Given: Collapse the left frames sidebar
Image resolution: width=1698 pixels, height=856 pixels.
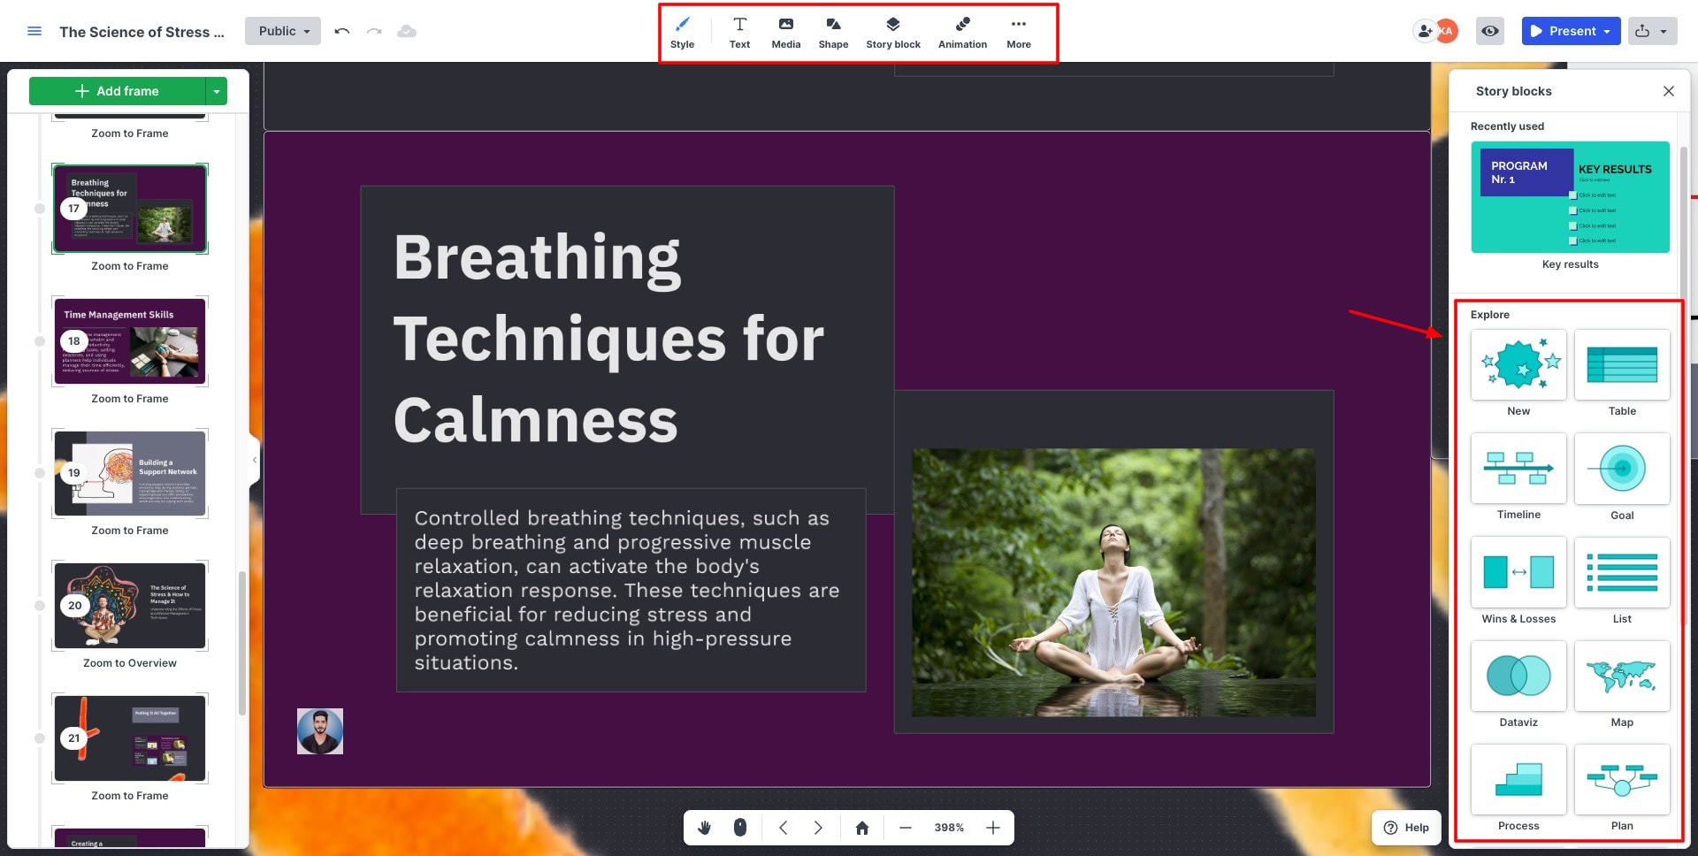Looking at the screenshot, I should point(255,460).
